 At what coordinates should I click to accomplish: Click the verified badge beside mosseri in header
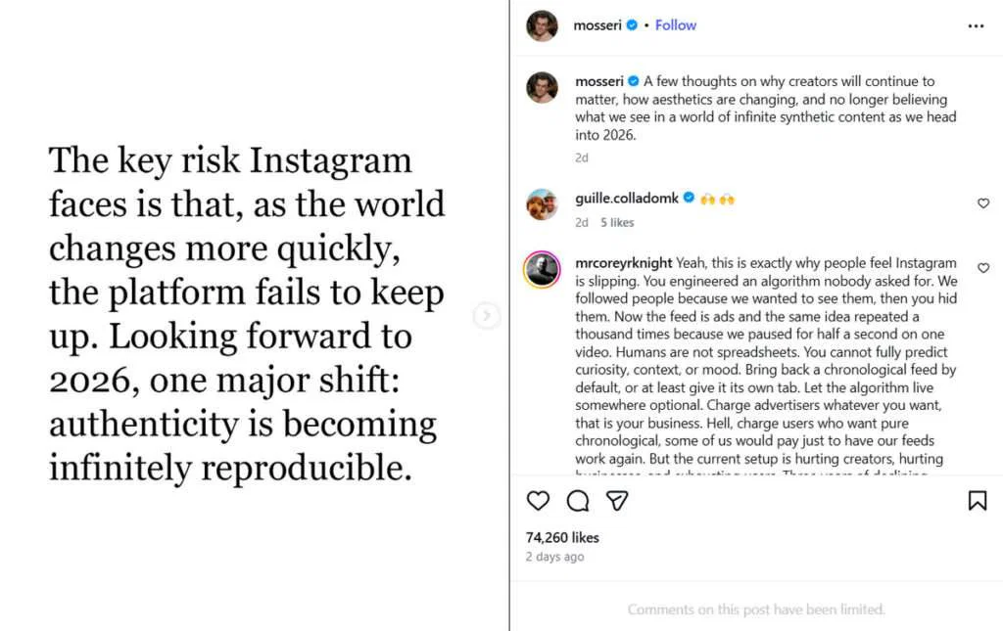point(633,24)
